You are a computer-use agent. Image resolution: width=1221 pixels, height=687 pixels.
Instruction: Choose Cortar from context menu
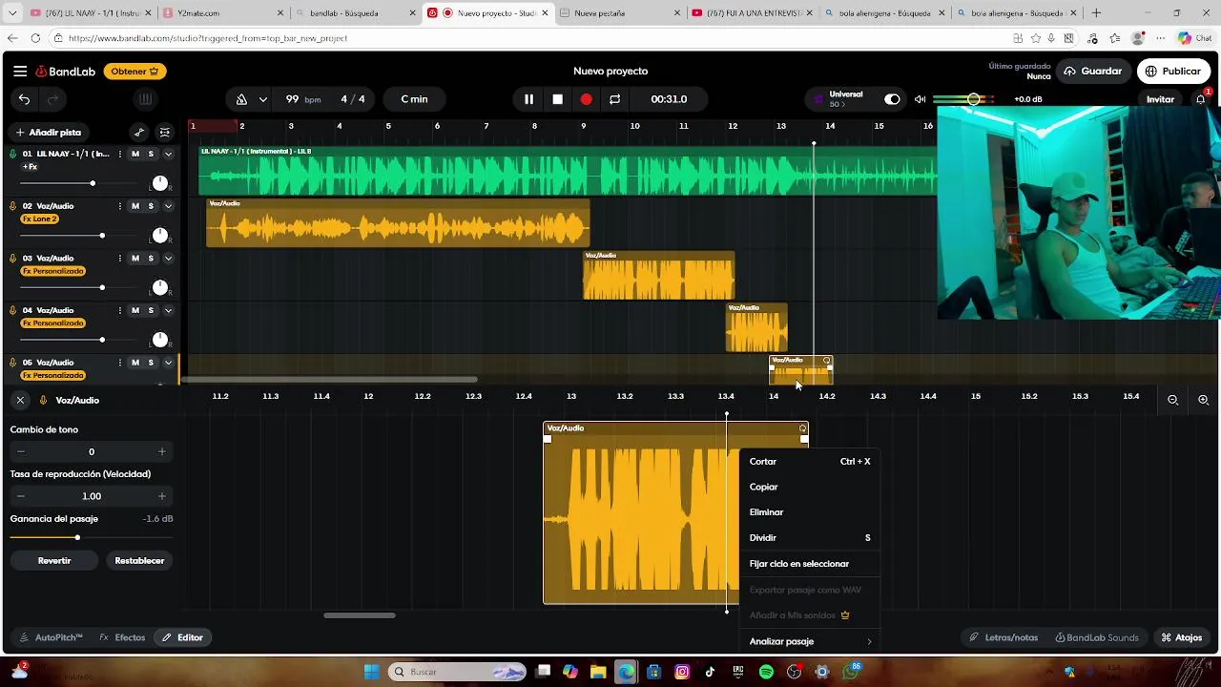809,462
